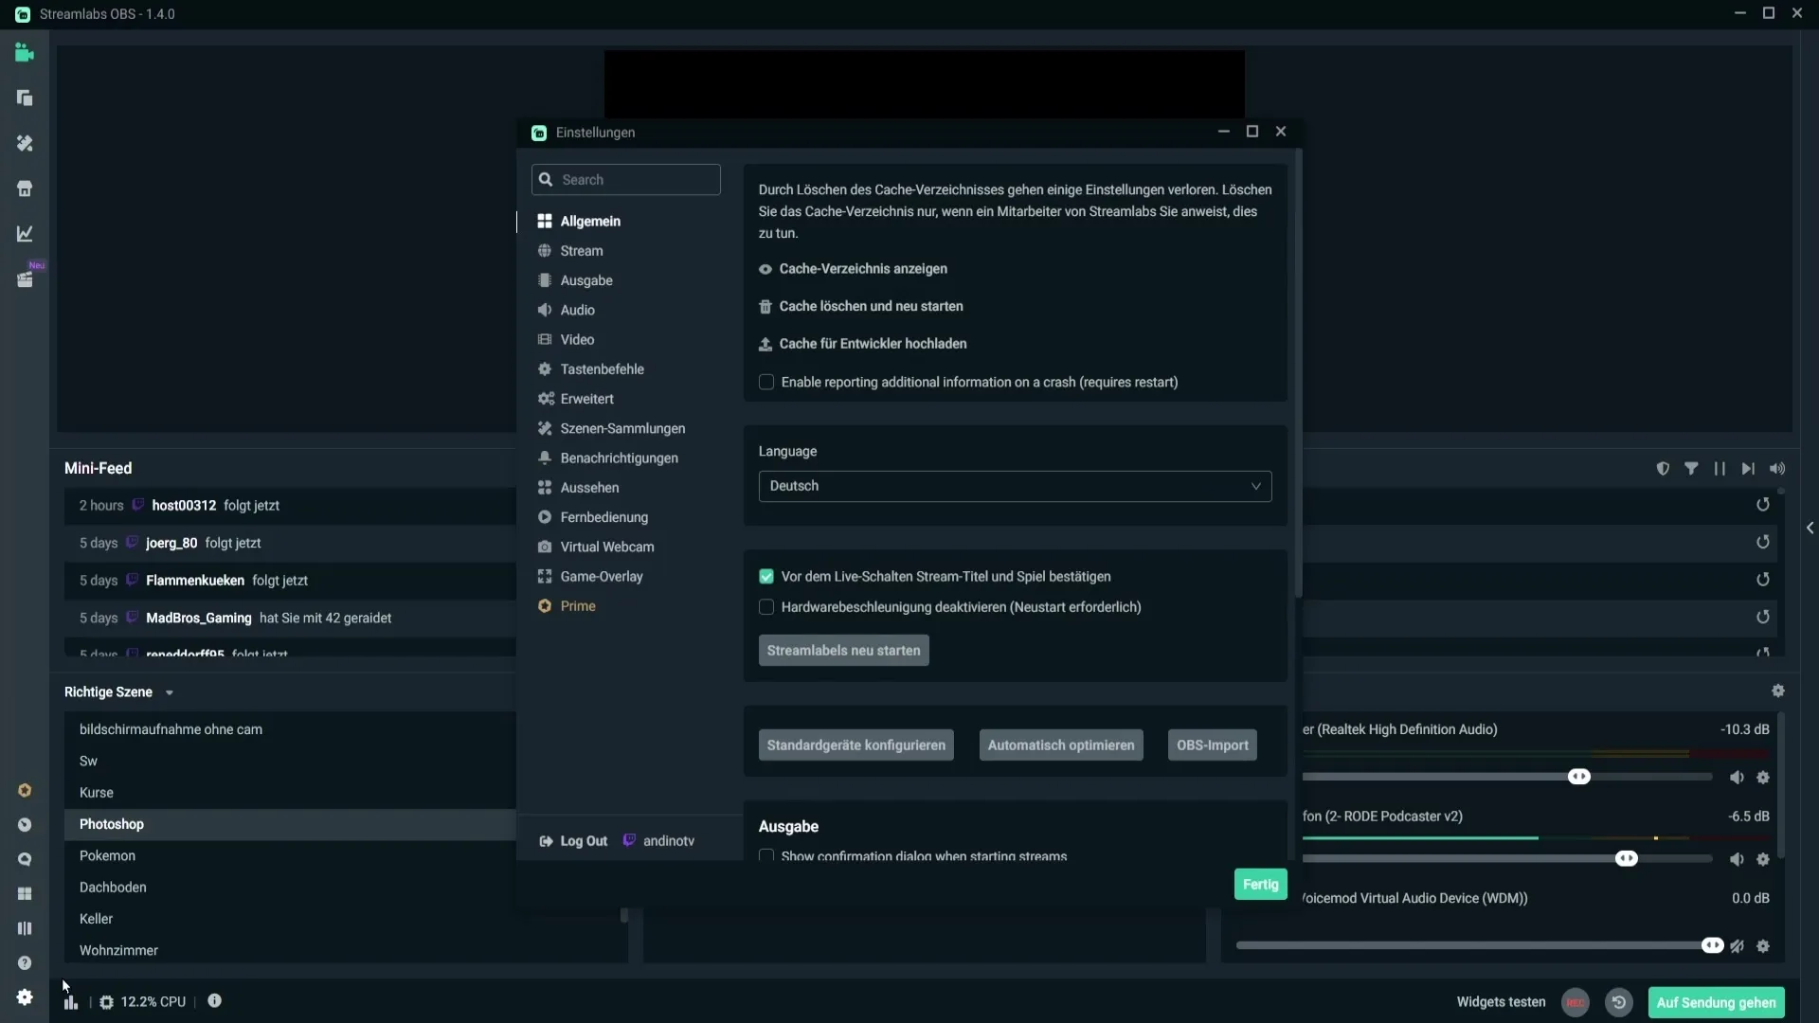Replay the Flammenkueken follow alert
This screenshot has height=1023, width=1819.
coord(1763,580)
